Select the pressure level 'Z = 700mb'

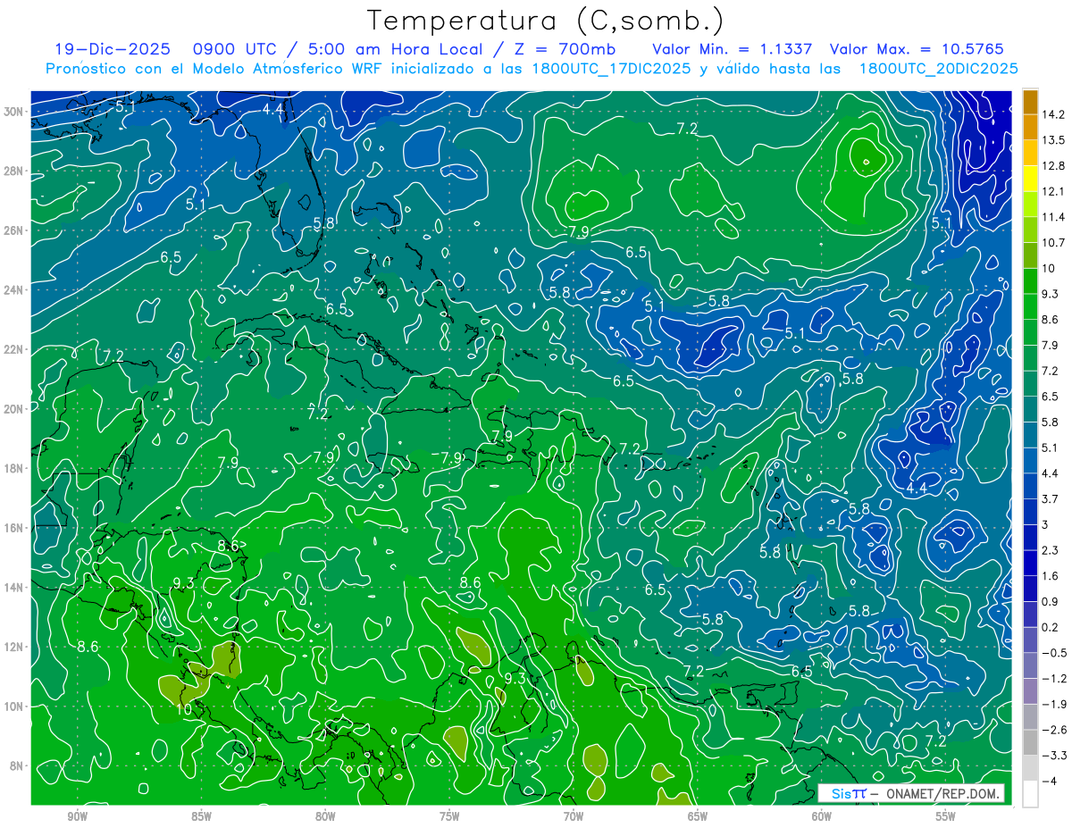point(565,48)
